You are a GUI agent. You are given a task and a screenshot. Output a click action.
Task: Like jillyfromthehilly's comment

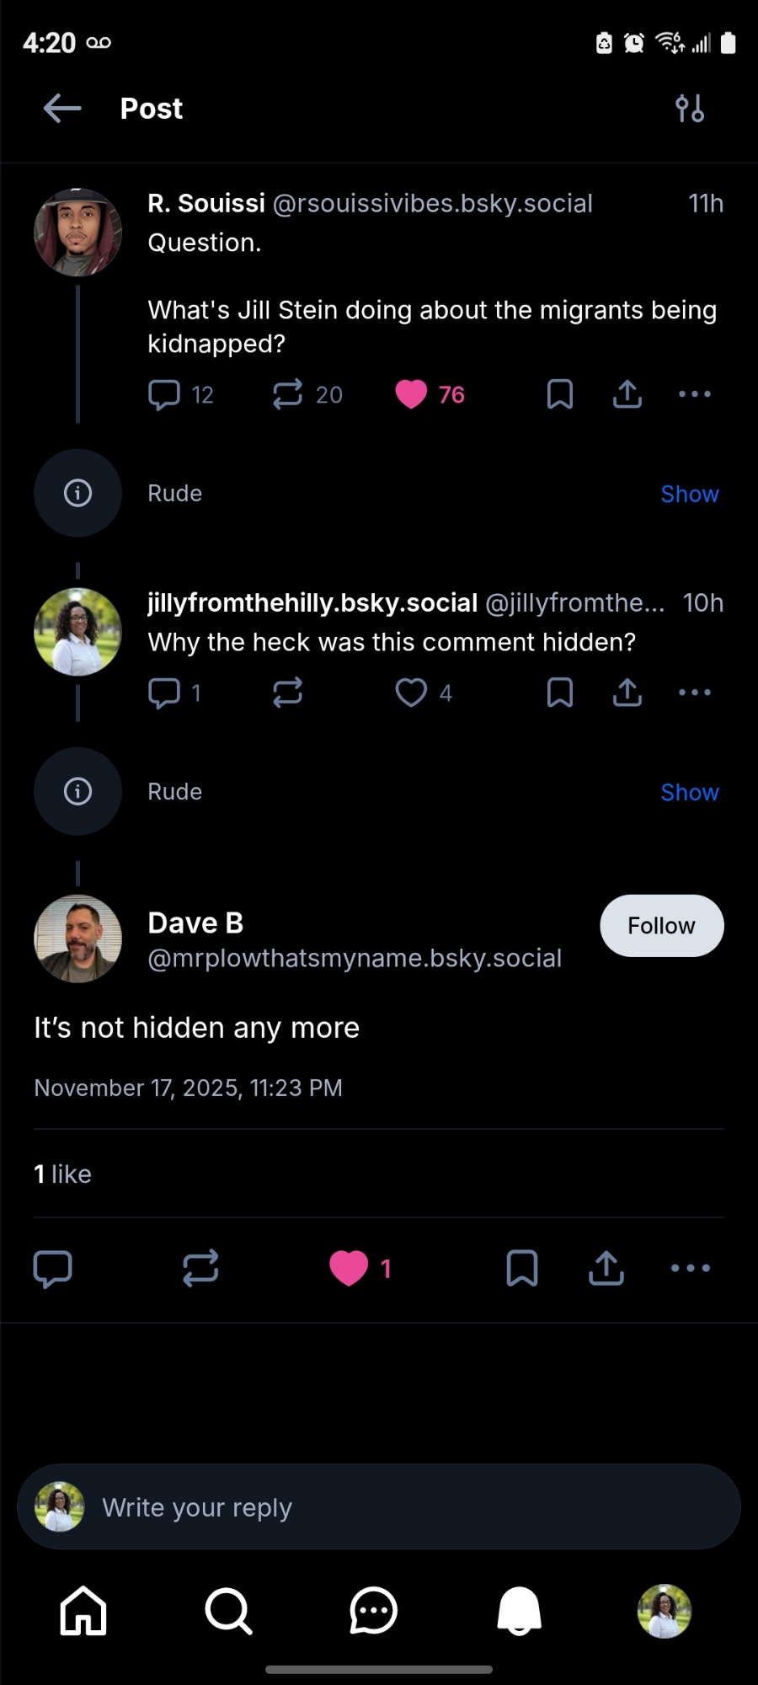(x=411, y=693)
